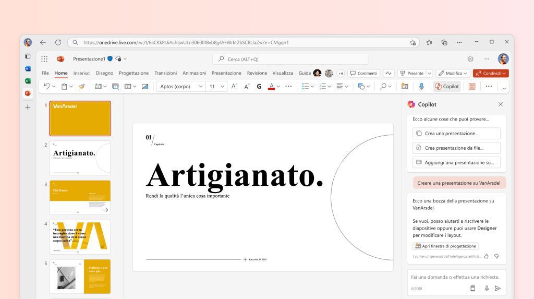Open the Designer icon in ribbon
The width and height of the screenshot is (534, 299).
[405, 86]
